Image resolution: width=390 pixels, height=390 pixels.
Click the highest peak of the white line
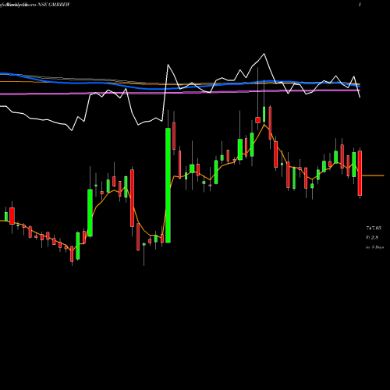coord(264,54)
